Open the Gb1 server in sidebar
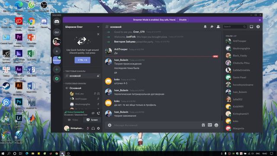 [57, 32]
